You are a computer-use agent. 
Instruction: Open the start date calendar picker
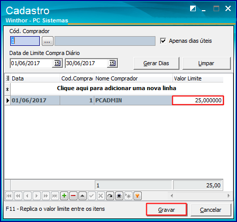click(x=57, y=63)
